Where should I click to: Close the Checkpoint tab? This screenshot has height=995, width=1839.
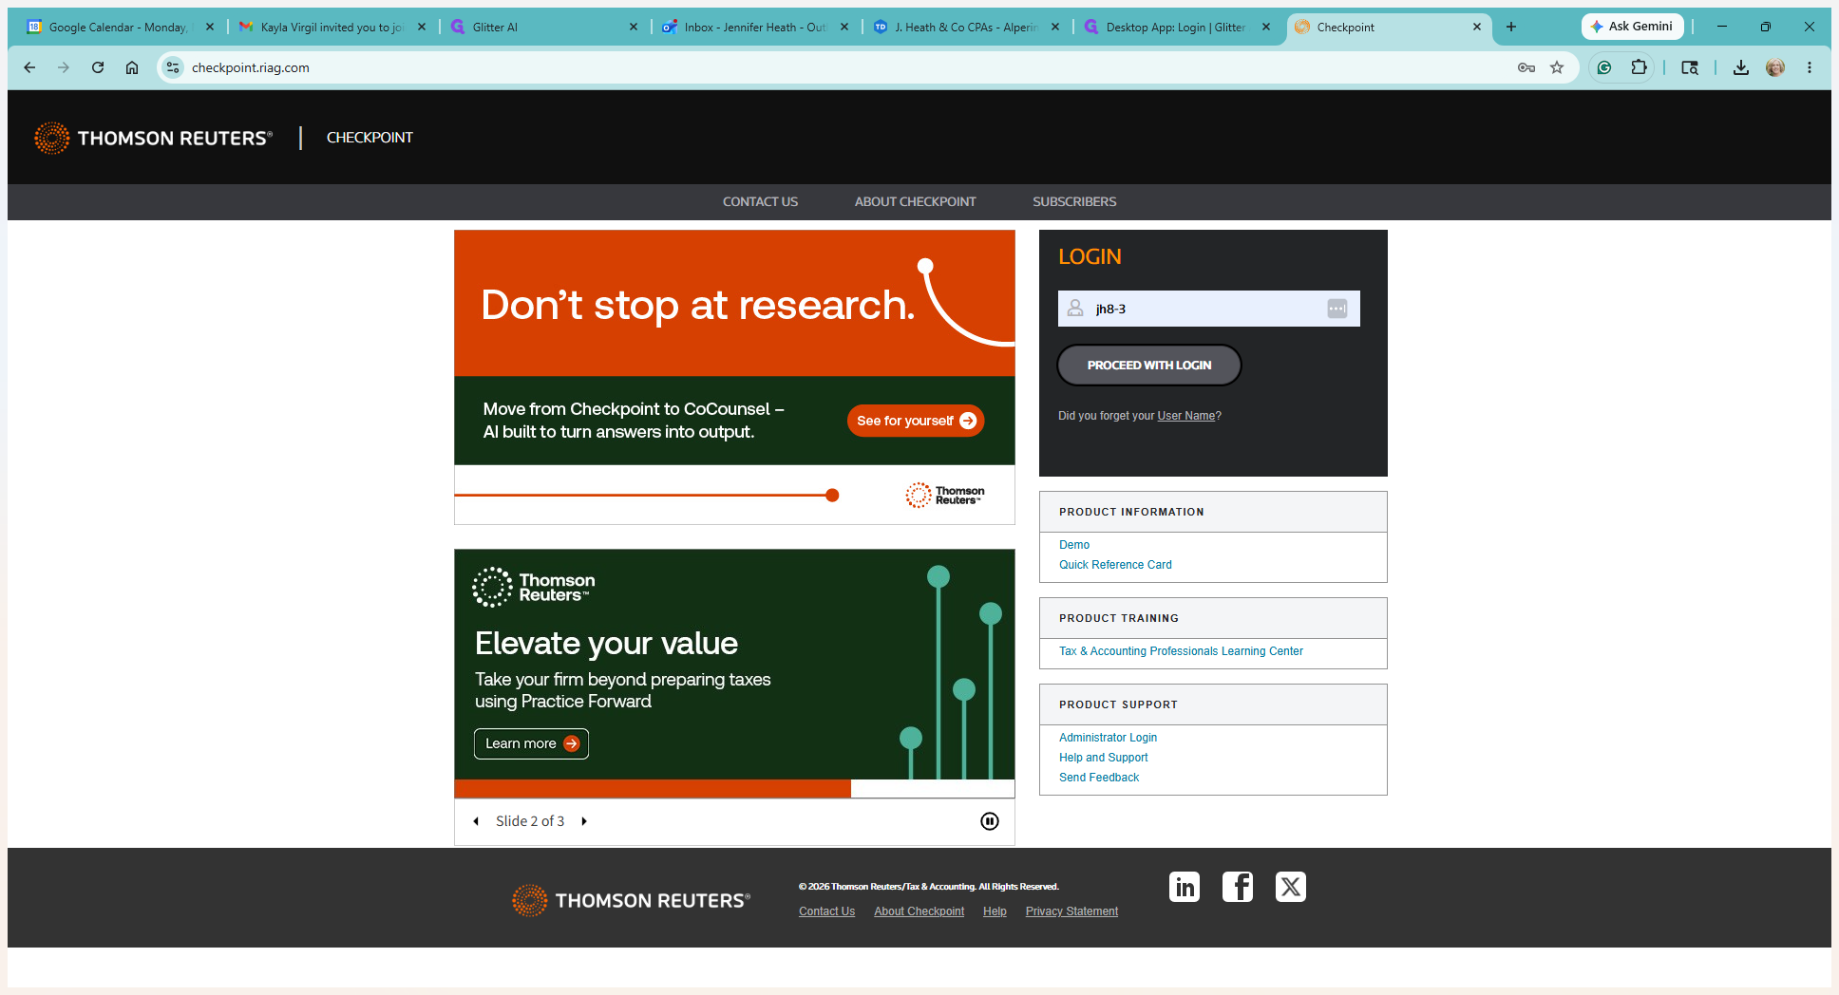(x=1477, y=27)
